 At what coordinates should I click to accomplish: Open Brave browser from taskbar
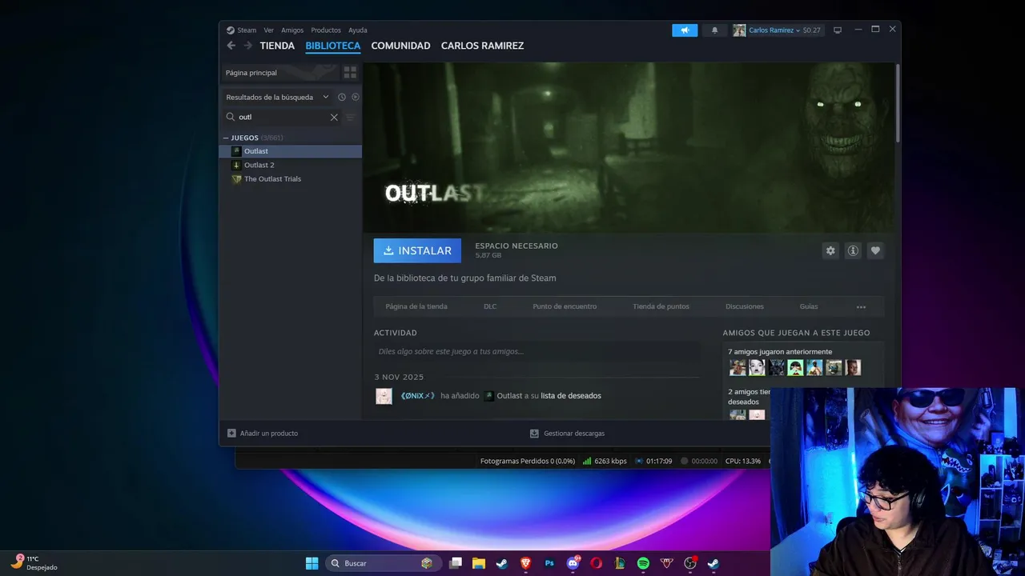coord(526,563)
